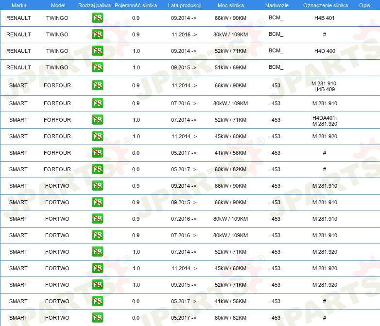Click the Oznaczenie silnika column header
The width and height of the screenshot is (380, 326).
325,5
